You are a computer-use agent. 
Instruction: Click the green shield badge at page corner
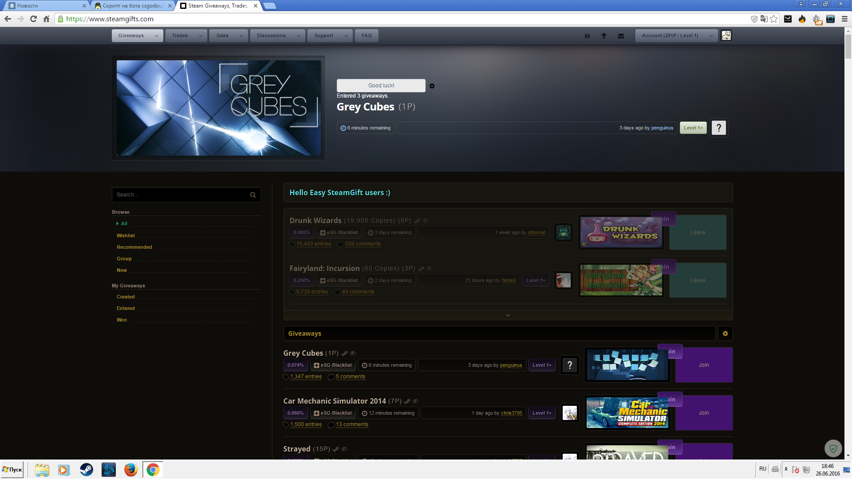coord(833,448)
